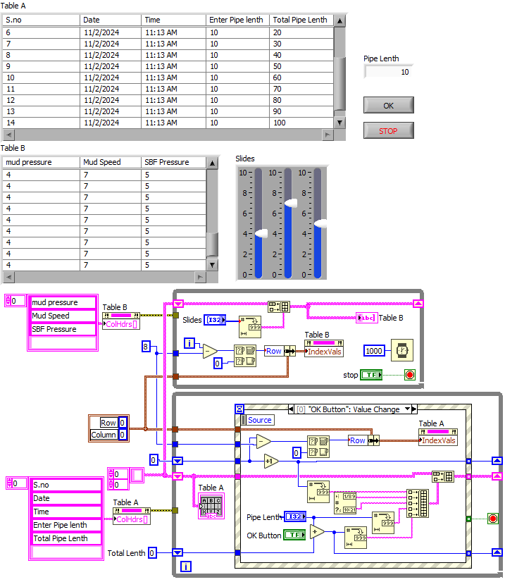Click the Bundle node after Row in upper loop

pos(290,351)
